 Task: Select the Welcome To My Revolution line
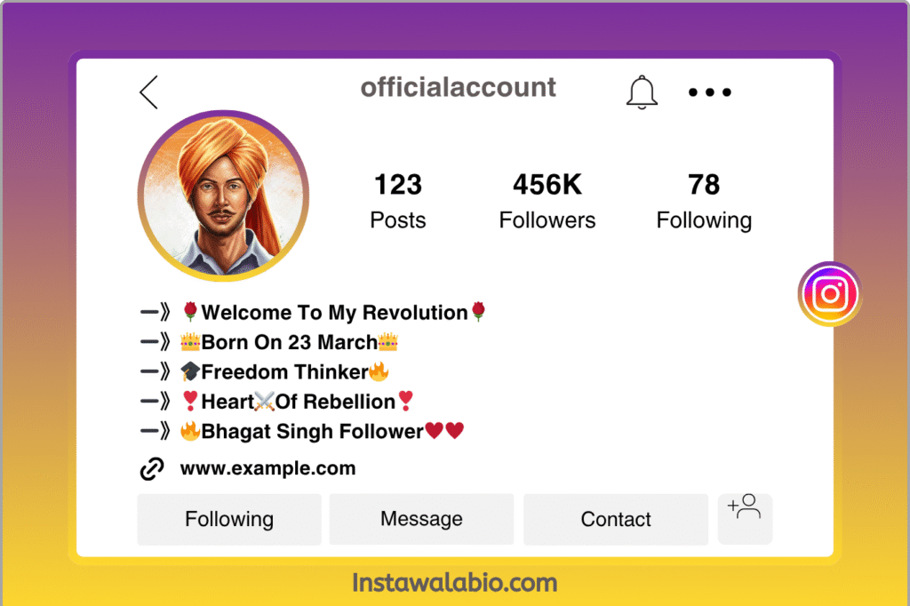(314, 312)
